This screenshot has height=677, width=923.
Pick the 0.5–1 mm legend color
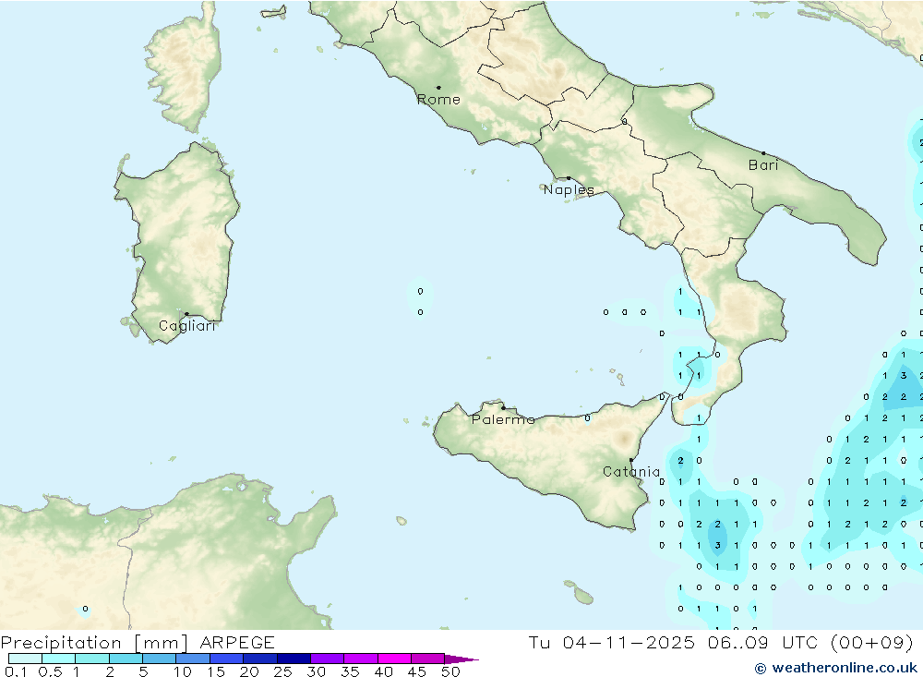coord(59,659)
